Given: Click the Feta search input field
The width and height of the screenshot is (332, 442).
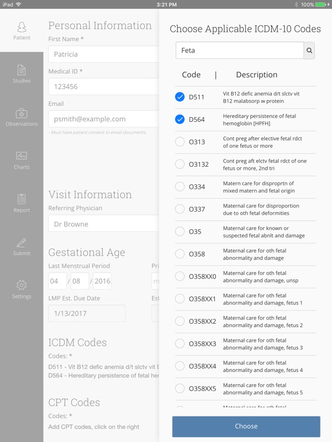Looking at the screenshot, I should click(x=240, y=51).
